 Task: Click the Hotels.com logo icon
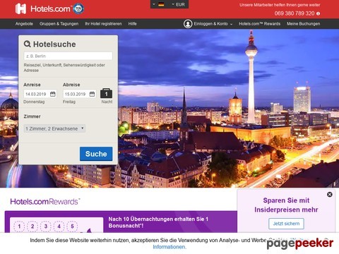point(20,8)
